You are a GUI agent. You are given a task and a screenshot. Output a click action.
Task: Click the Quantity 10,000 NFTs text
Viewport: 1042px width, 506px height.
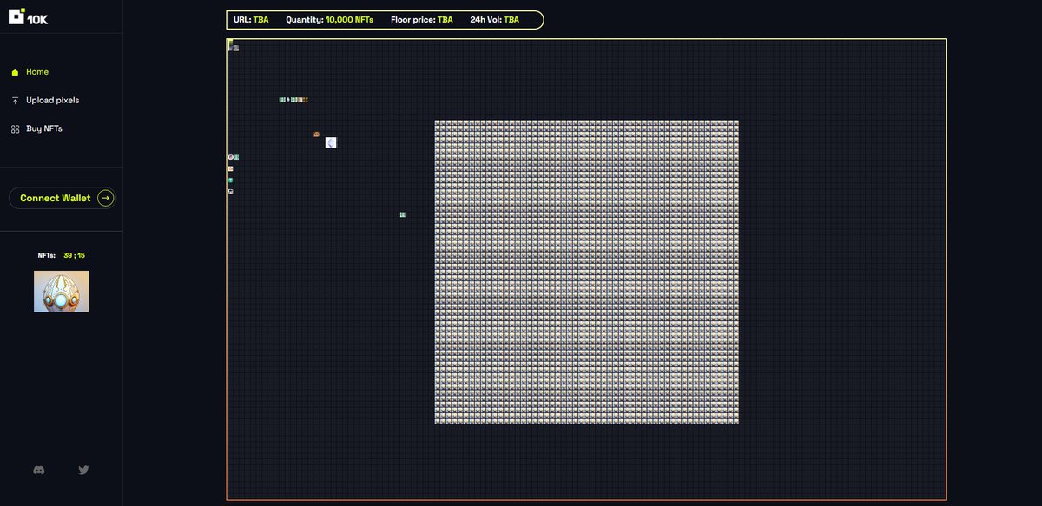point(329,19)
